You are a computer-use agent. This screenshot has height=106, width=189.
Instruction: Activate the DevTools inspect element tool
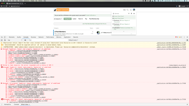point(2,37)
